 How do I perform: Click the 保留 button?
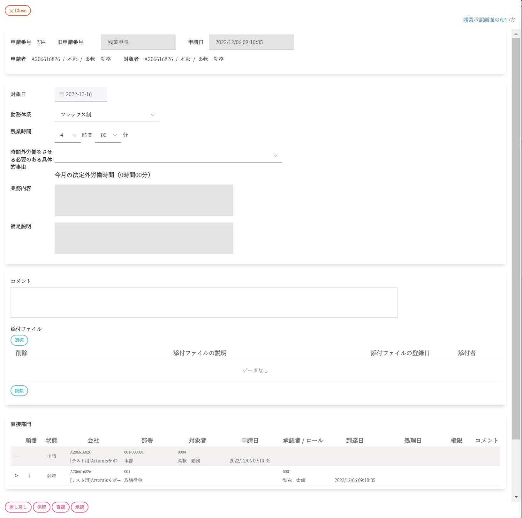pos(42,507)
